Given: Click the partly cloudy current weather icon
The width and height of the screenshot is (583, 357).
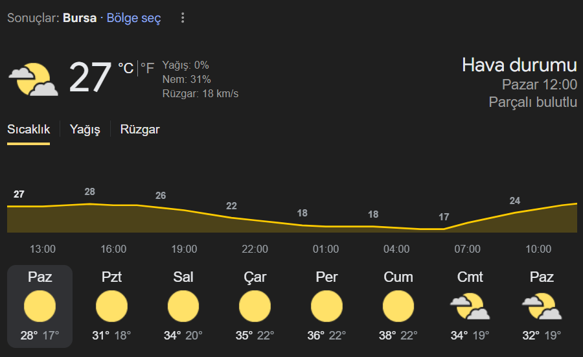Looking at the screenshot, I should pyautogui.click(x=33, y=79).
